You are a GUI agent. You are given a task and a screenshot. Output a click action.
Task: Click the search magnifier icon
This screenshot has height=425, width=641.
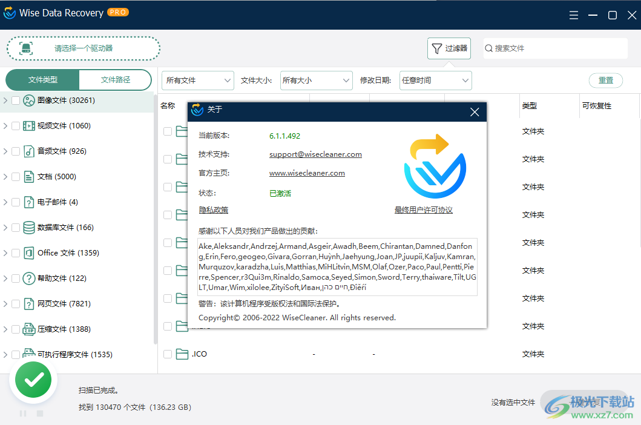click(488, 48)
